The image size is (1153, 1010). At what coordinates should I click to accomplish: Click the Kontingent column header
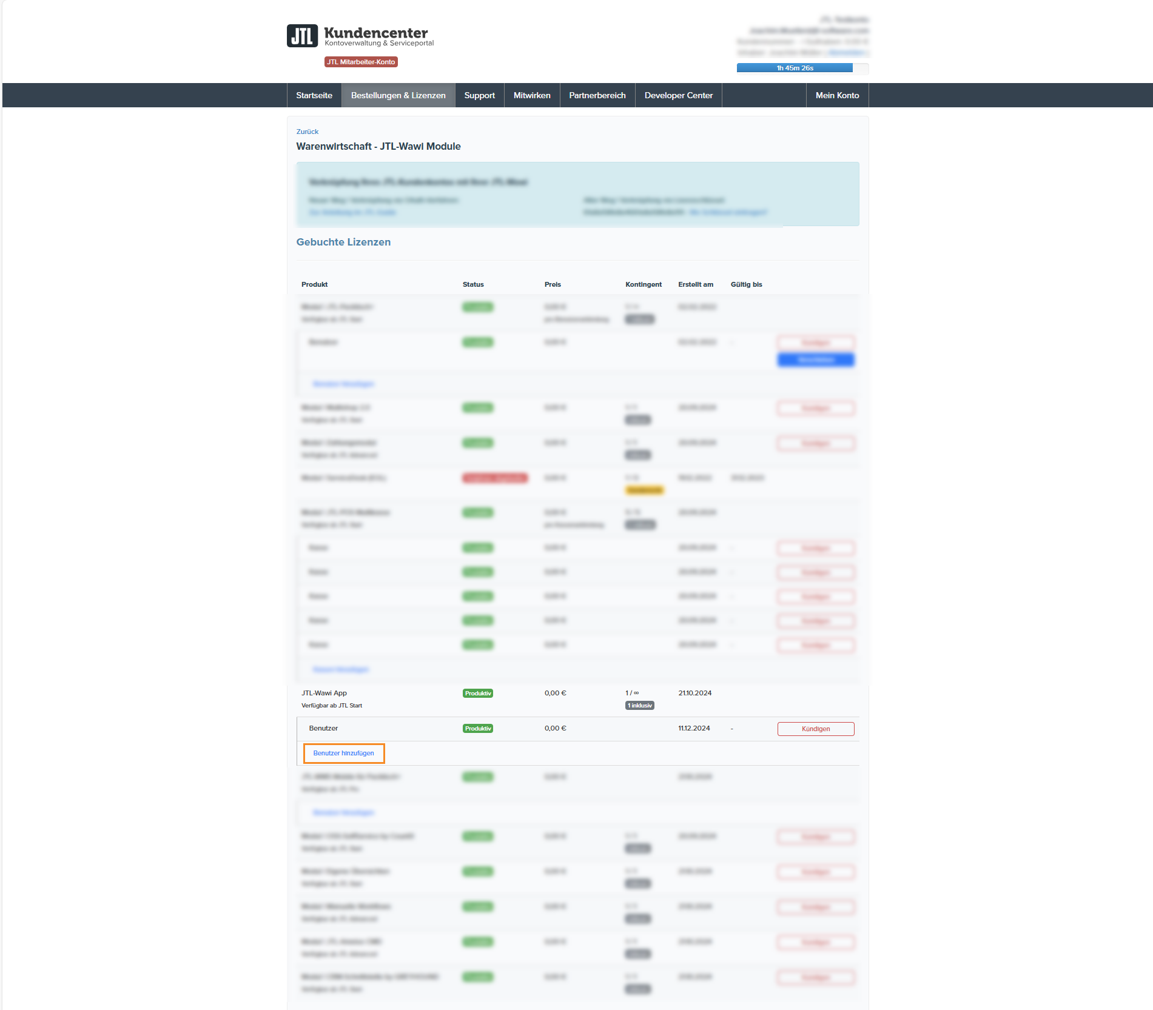(643, 284)
